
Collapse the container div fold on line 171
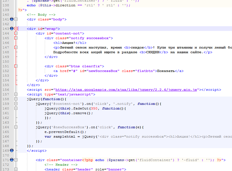[16, 160]
